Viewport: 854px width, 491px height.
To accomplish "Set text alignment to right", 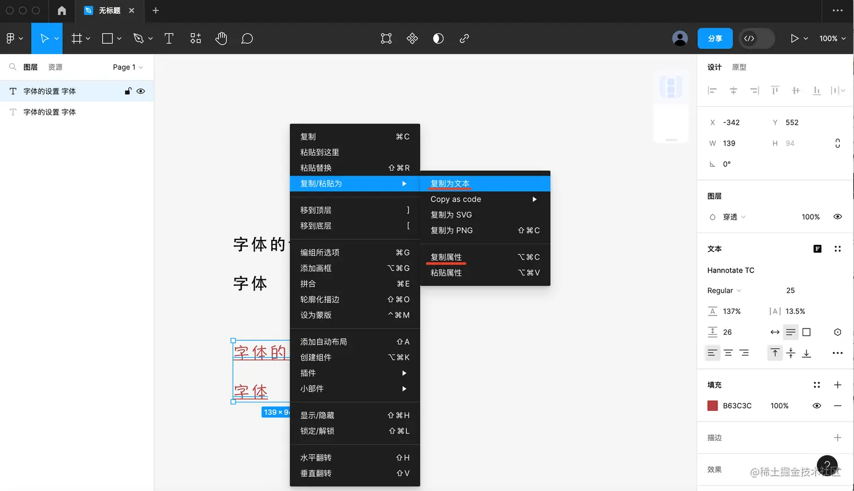I will [744, 353].
